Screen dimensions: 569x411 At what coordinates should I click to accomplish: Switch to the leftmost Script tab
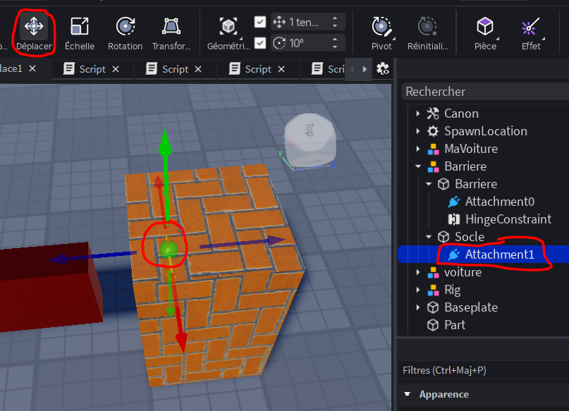tap(91, 69)
